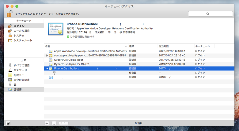239x131 pixels.
Task: Select the システムルート keychain
Action: pos(24,40)
